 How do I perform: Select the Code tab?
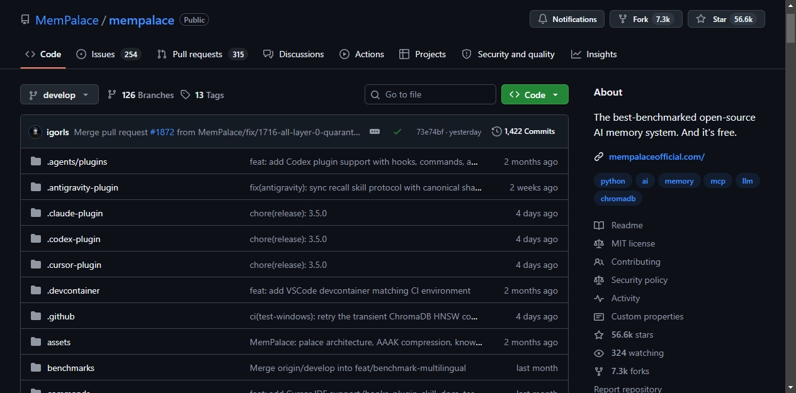coord(43,54)
